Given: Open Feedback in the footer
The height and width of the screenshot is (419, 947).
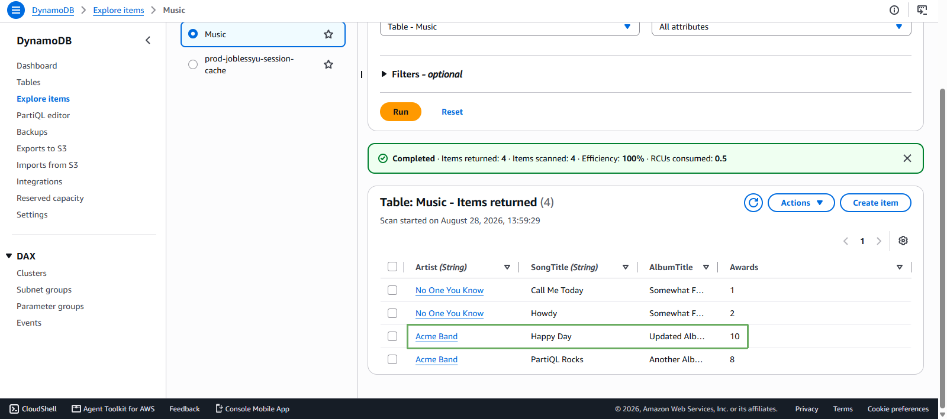Looking at the screenshot, I should pyautogui.click(x=185, y=409).
